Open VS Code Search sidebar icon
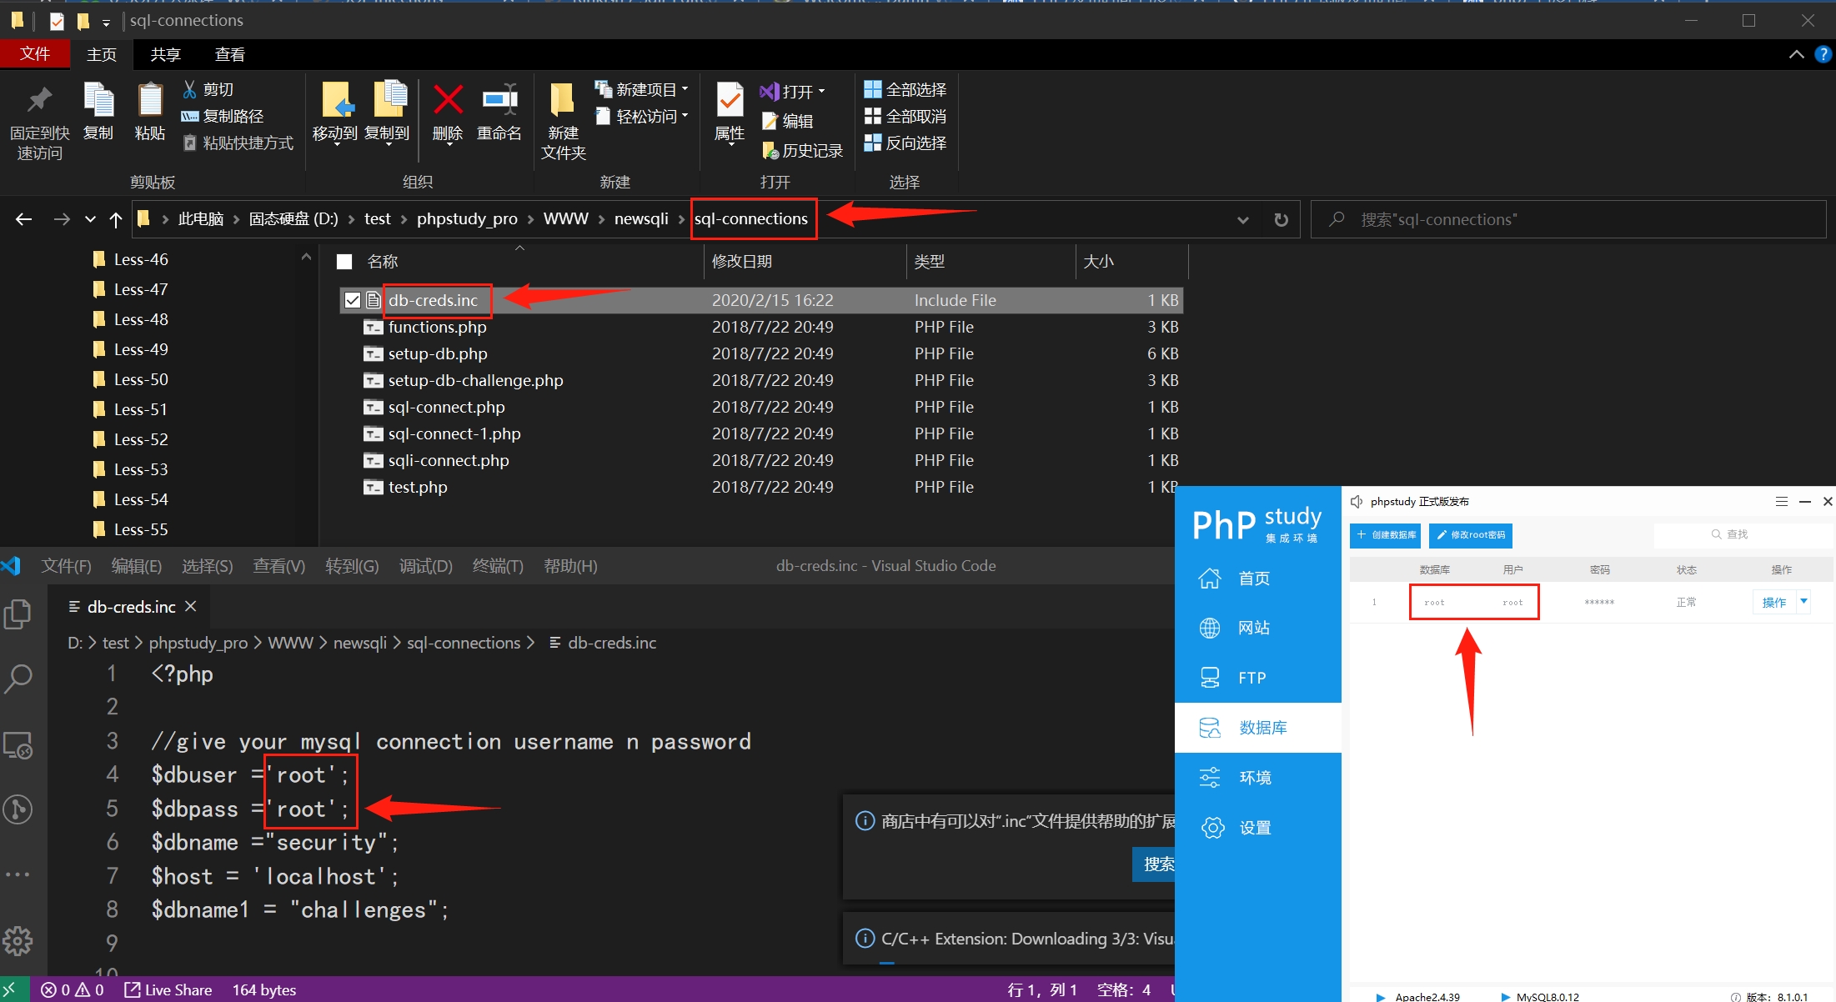The width and height of the screenshot is (1836, 1002). point(18,679)
